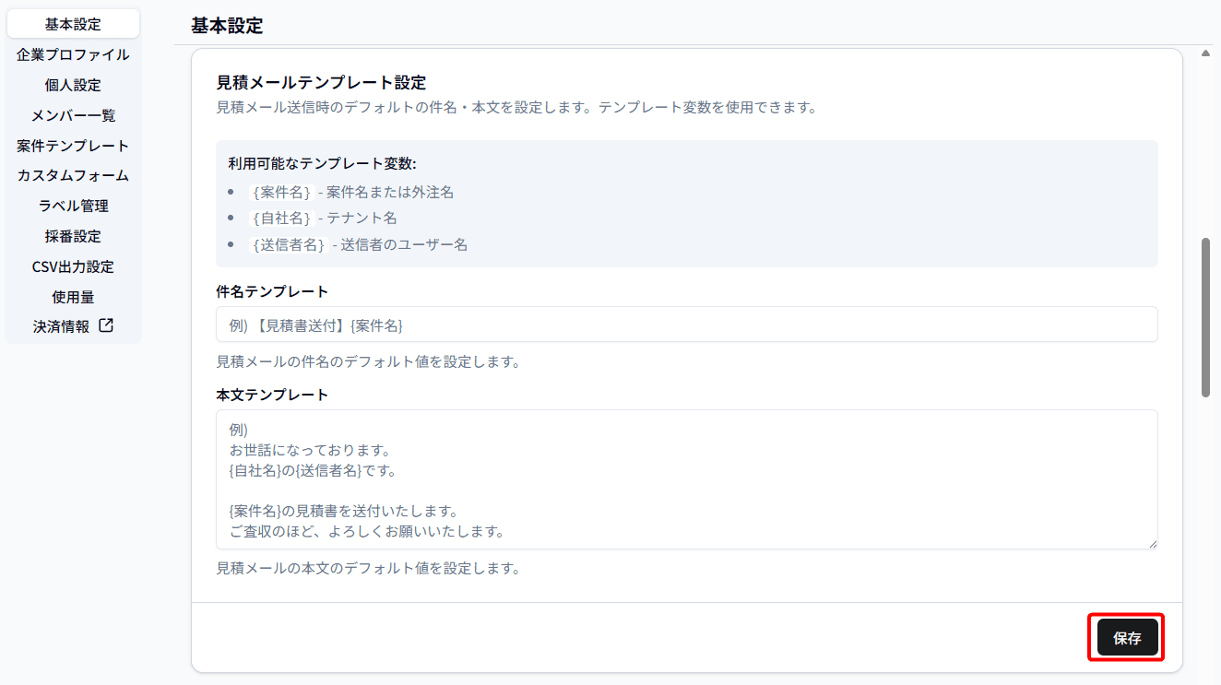Image resolution: width=1221 pixels, height=685 pixels.
Task: Navigate to 案件テンプレート
Action: pos(73,146)
